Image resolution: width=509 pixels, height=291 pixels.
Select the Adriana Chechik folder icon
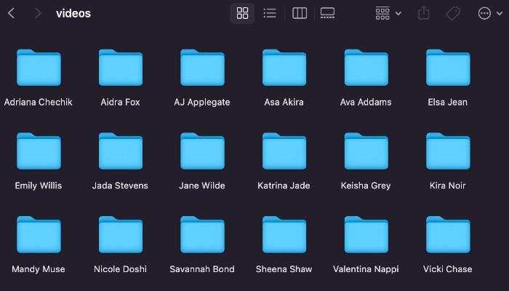point(39,68)
